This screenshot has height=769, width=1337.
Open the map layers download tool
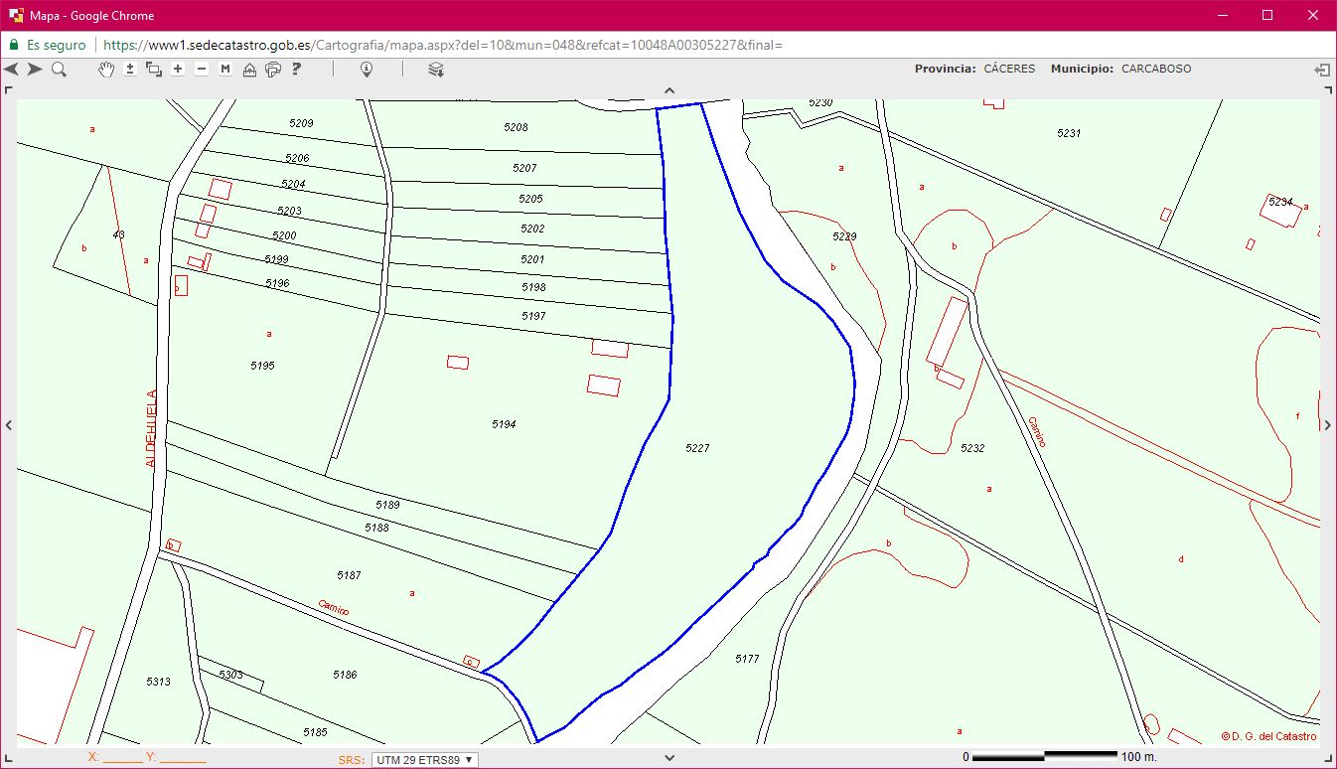click(x=435, y=69)
